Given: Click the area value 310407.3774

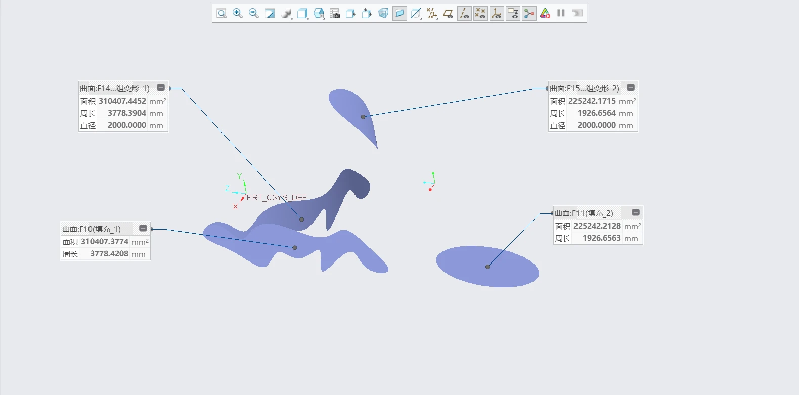Looking at the screenshot, I should pos(105,241).
